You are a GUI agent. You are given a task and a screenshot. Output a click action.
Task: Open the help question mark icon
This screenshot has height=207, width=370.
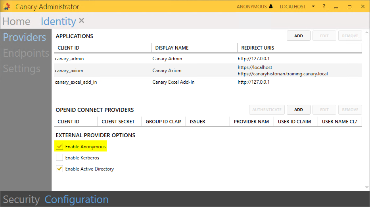click(324, 7)
